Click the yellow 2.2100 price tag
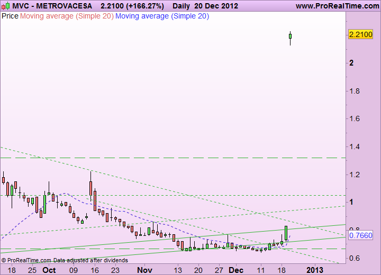 coord(360,34)
